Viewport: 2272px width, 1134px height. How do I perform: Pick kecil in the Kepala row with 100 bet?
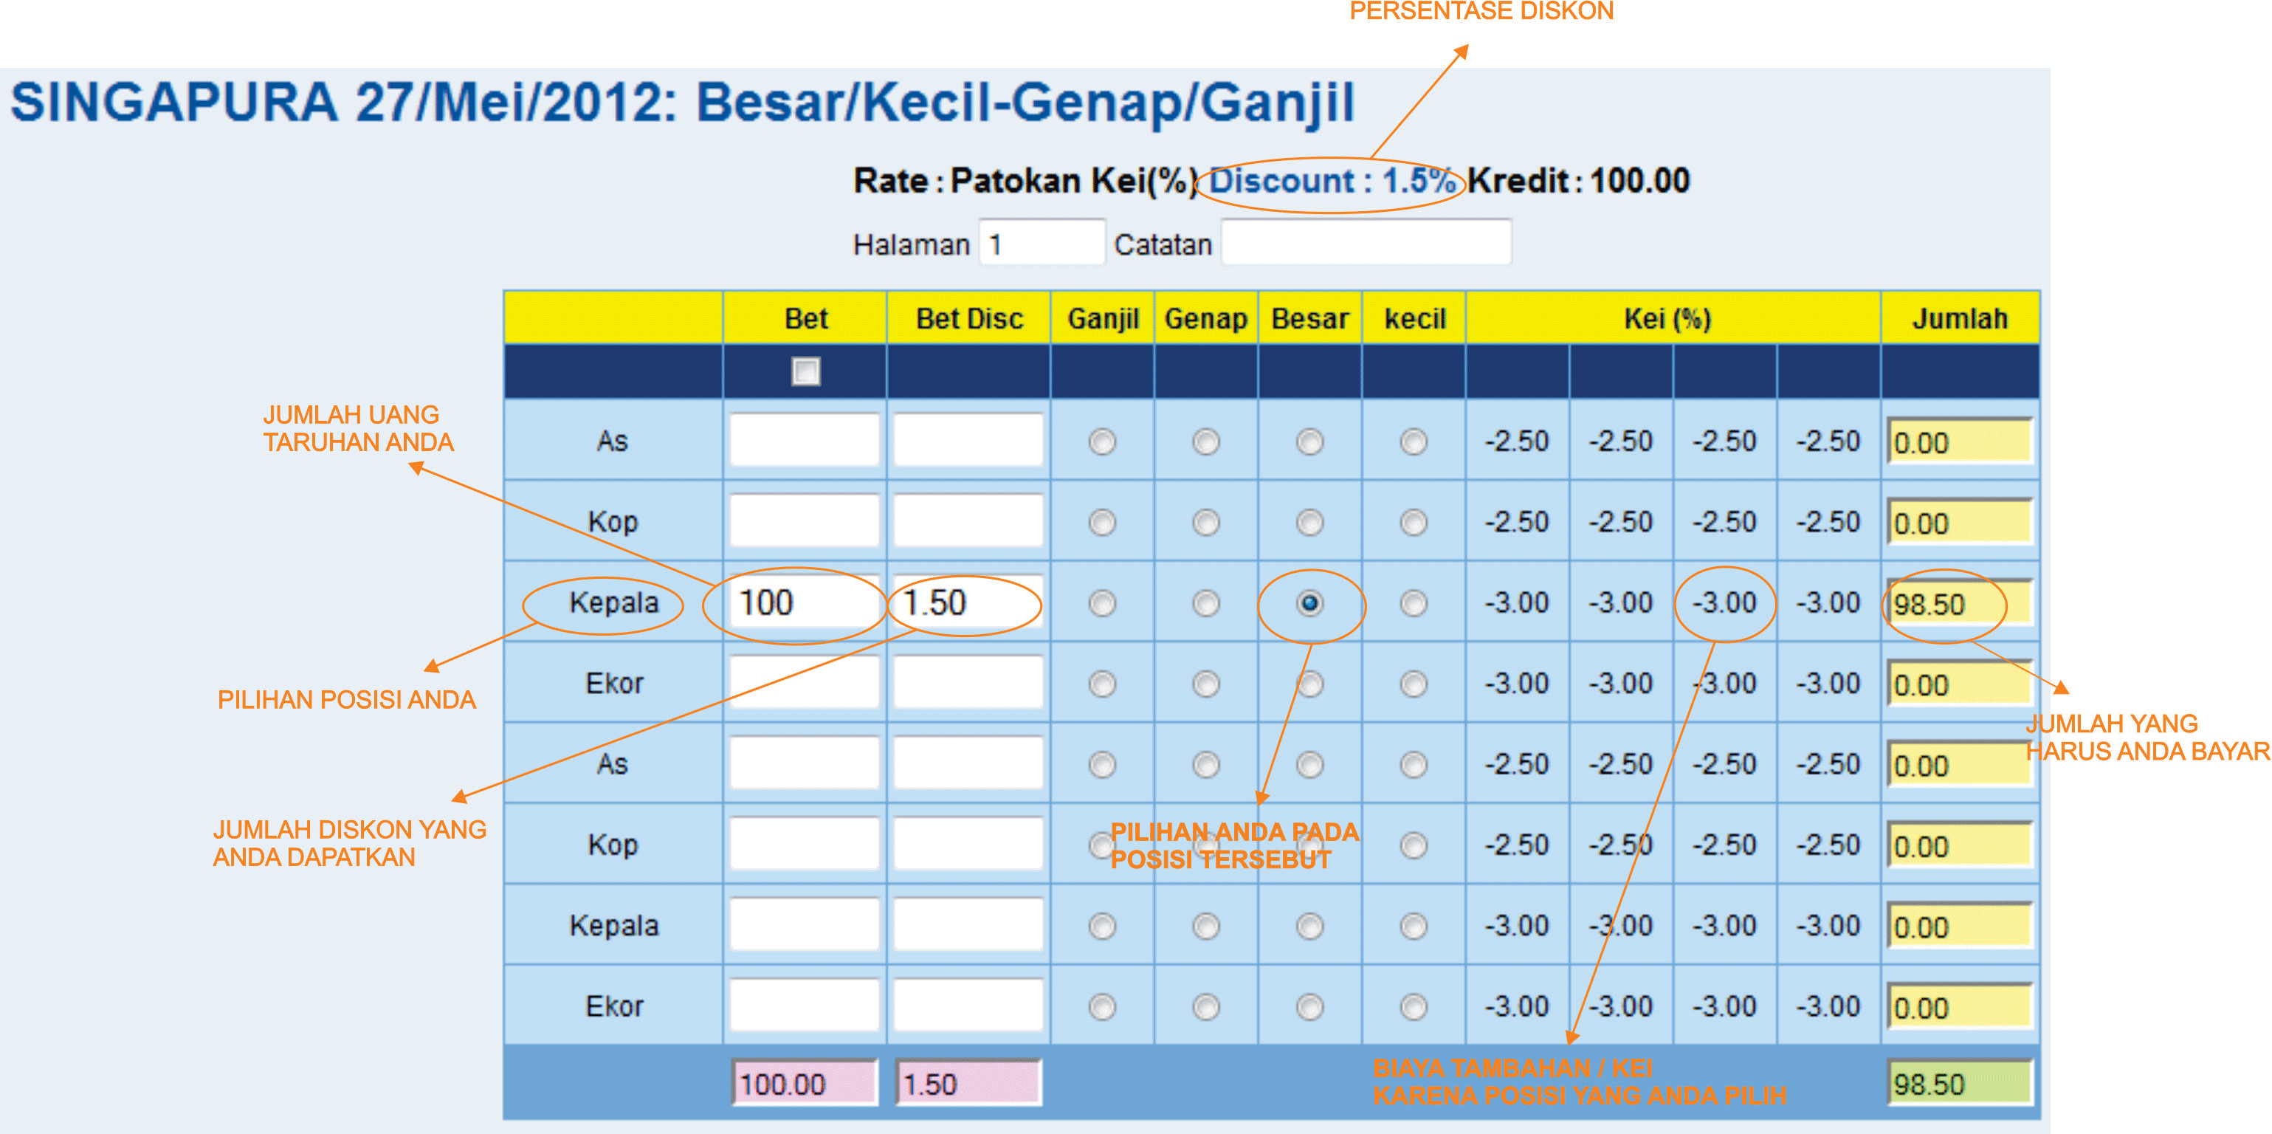click(1414, 602)
